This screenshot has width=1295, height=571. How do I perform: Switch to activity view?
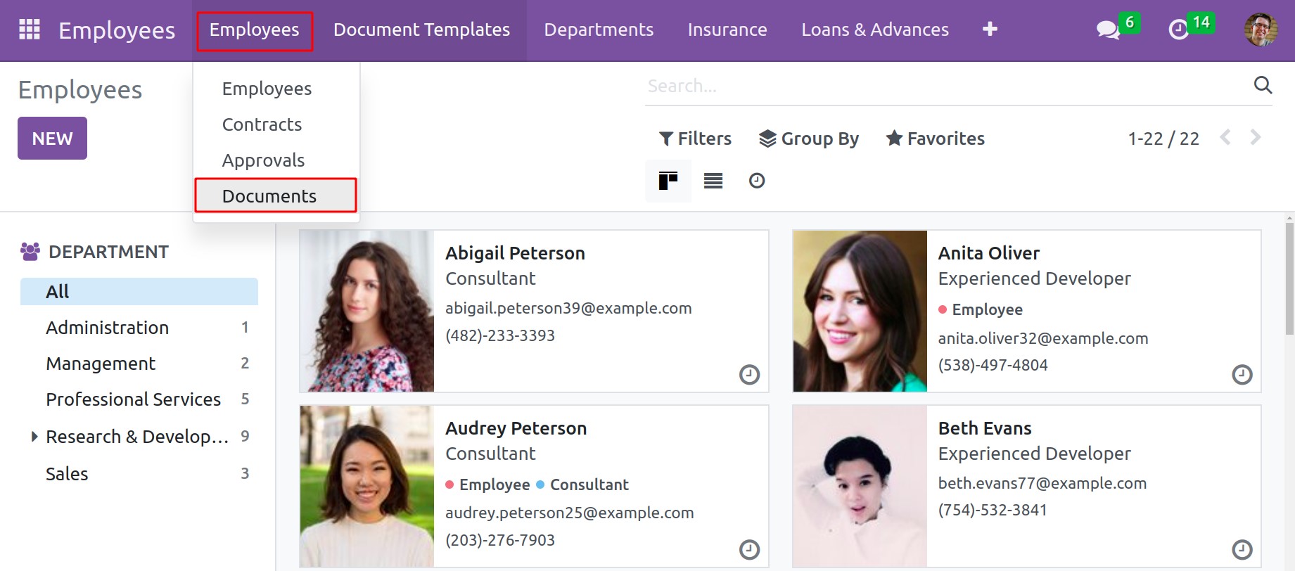point(757,181)
